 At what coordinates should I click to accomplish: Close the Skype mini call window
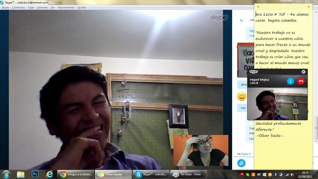coord(304,72)
